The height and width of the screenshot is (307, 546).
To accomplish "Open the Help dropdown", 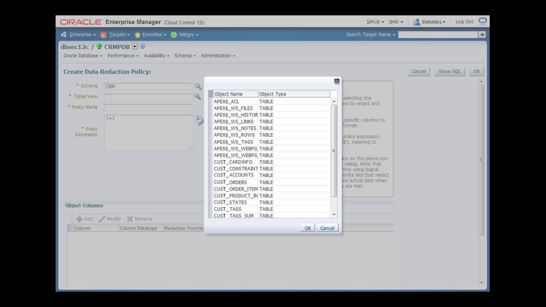I will pos(396,21).
